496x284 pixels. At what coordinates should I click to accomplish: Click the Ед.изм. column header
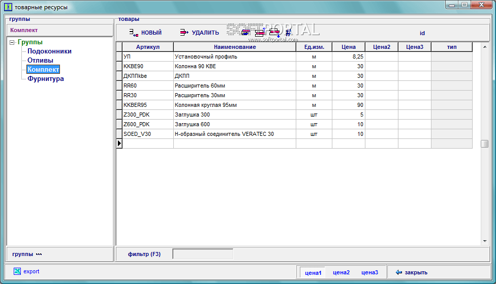314,47
